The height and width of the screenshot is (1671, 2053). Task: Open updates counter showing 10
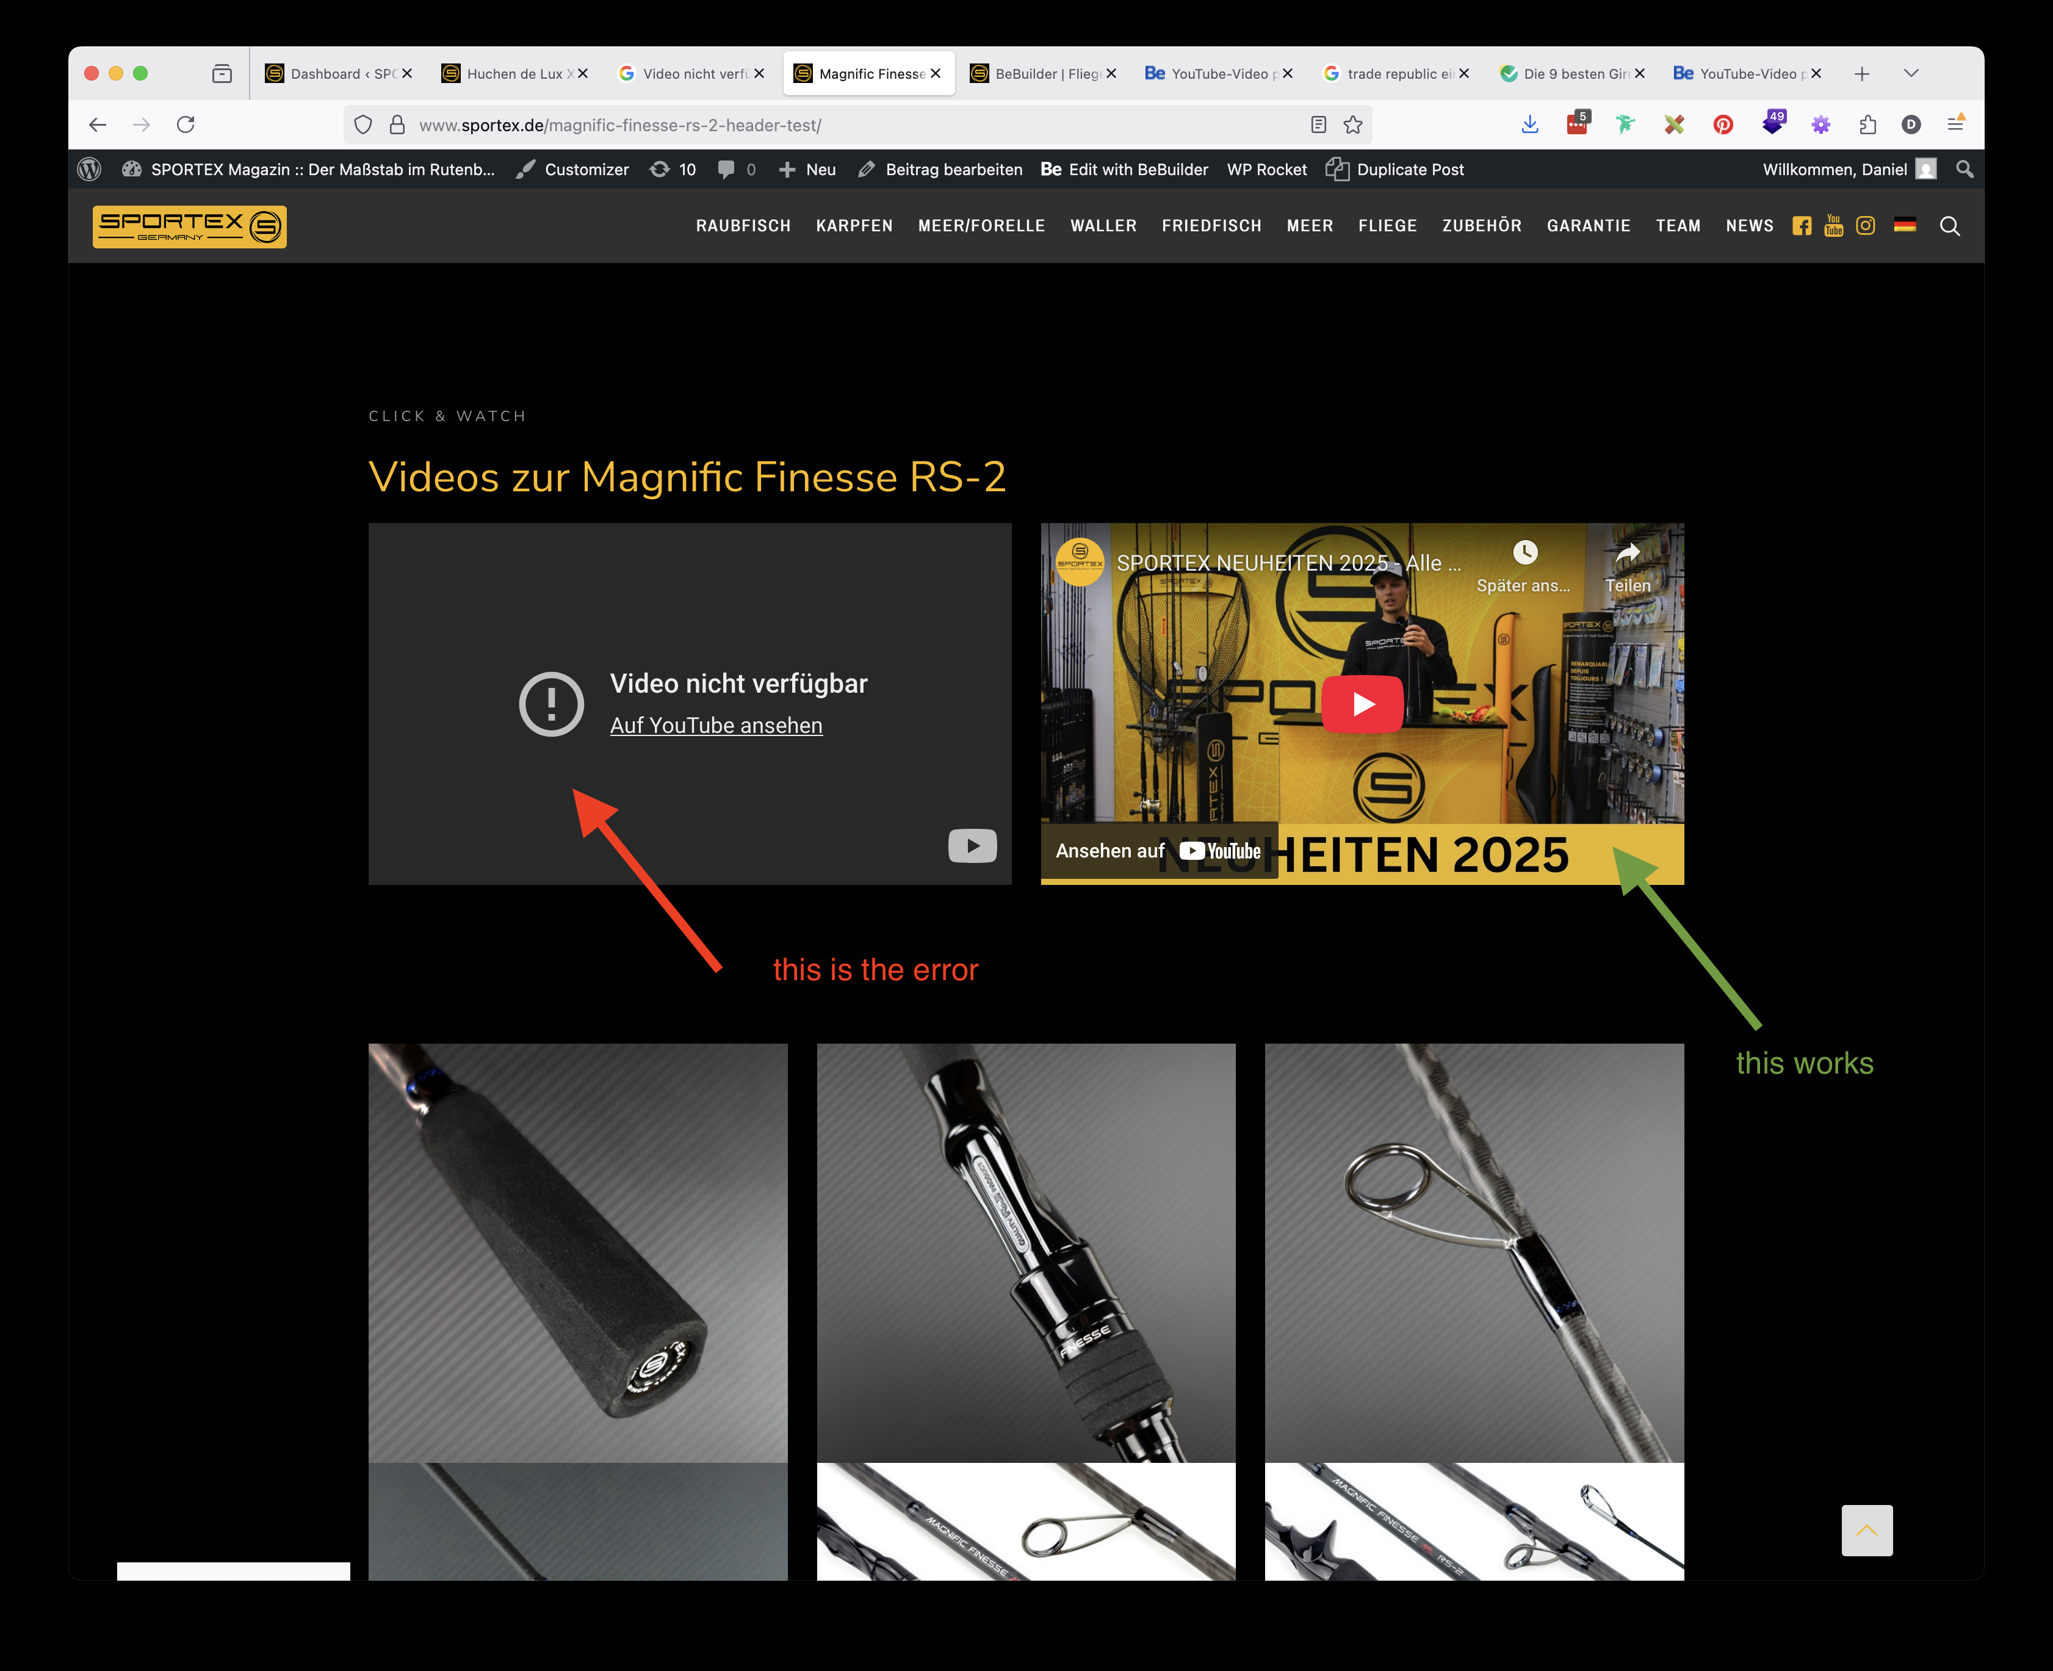click(x=673, y=170)
